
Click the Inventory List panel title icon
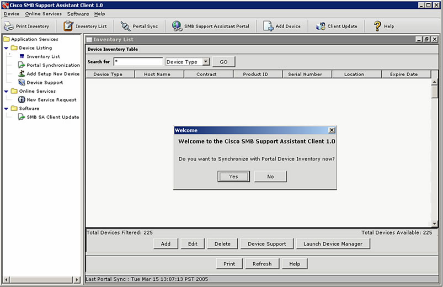point(89,40)
